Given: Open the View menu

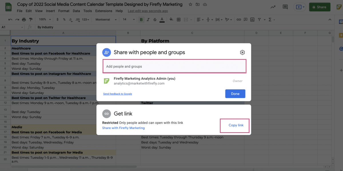Looking at the screenshot, I should pos(39,11).
